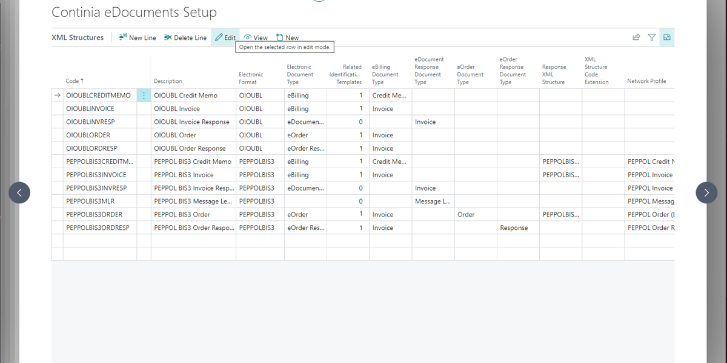This screenshot has width=727, height=363.
Task: Click the New document icon
Action: [280, 38]
